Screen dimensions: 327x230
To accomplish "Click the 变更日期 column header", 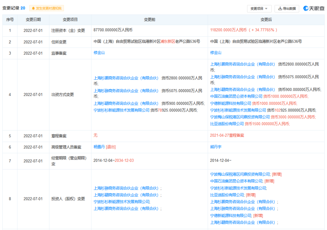I will point(33,20).
